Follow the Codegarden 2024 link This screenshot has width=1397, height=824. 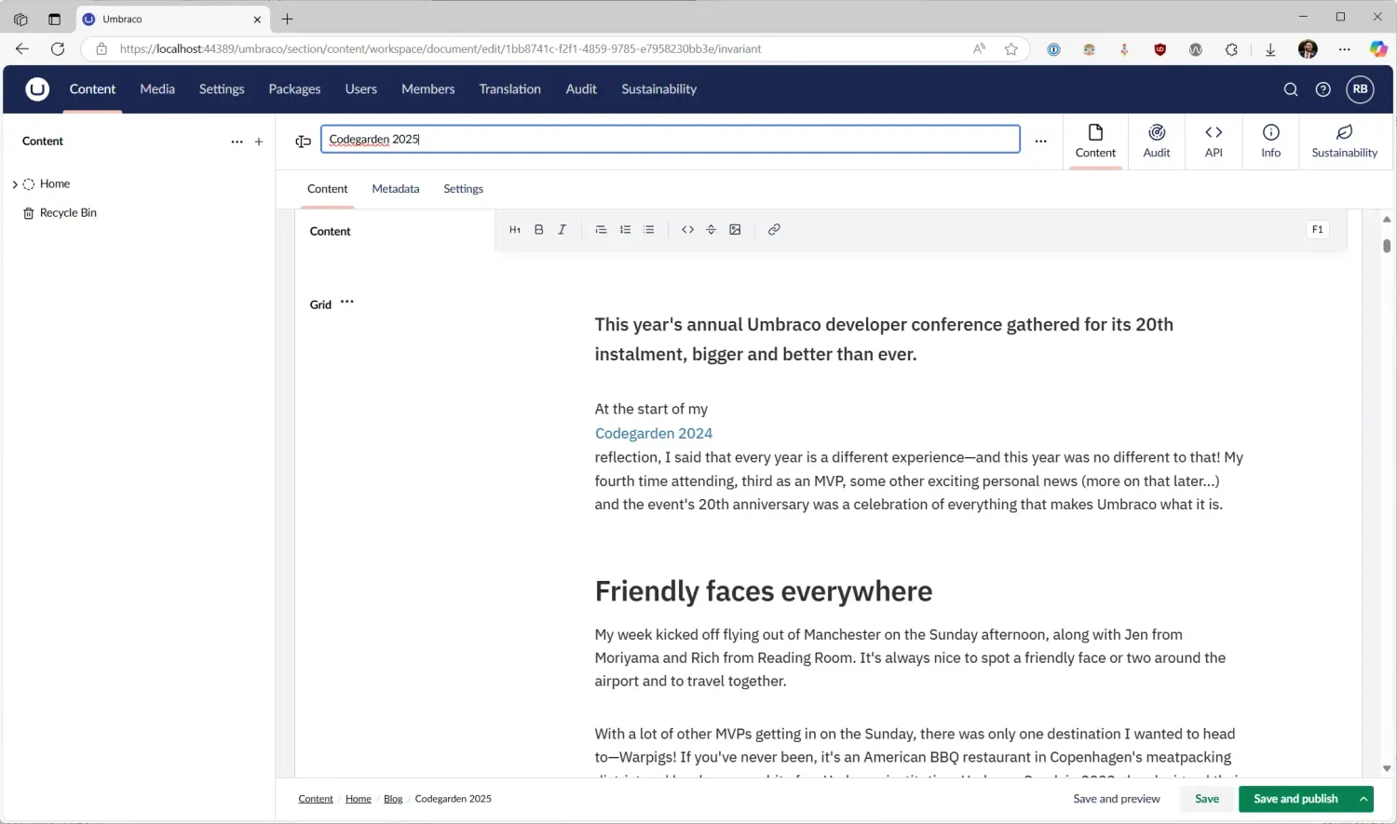(x=653, y=433)
